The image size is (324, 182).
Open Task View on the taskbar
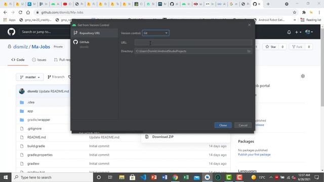[110, 177]
